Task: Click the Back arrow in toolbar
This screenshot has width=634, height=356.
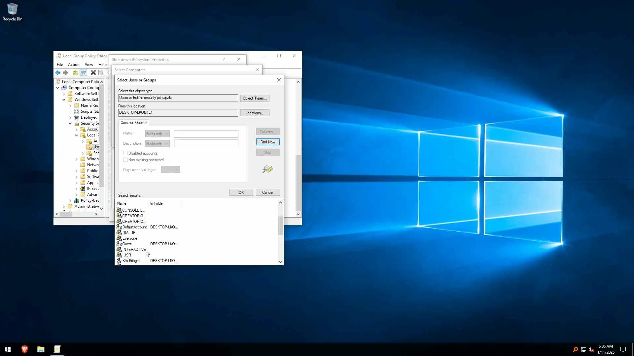Action: pos(58,73)
